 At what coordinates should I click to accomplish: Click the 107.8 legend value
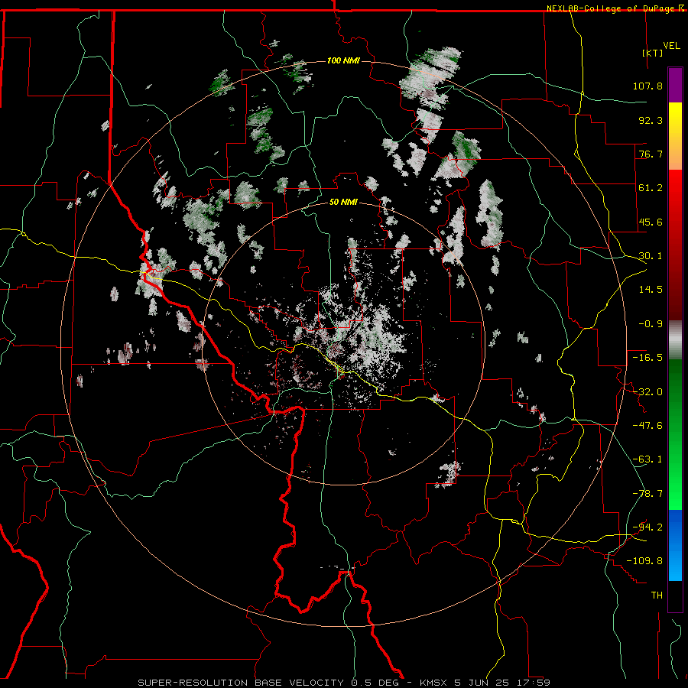[x=647, y=86]
